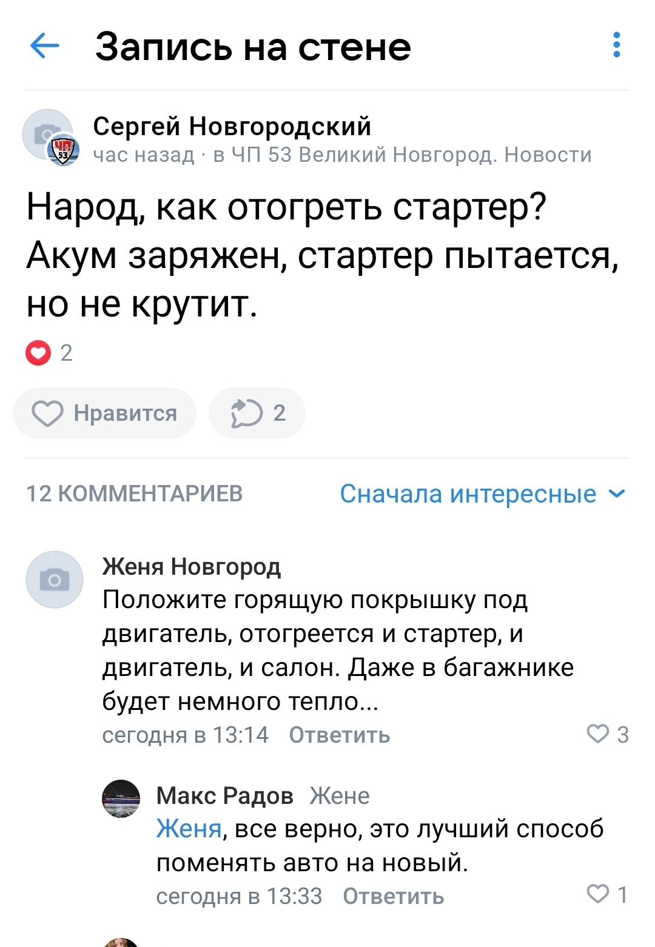Image resolution: width=655 pixels, height=947 pixels.
Task: Tap the blue Женя mention link
Action: 189,829
